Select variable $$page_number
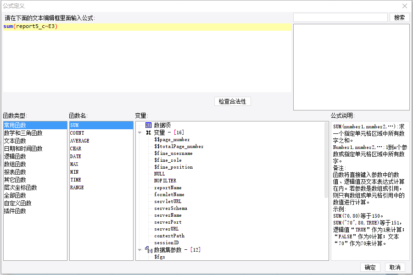 [172, 140]
